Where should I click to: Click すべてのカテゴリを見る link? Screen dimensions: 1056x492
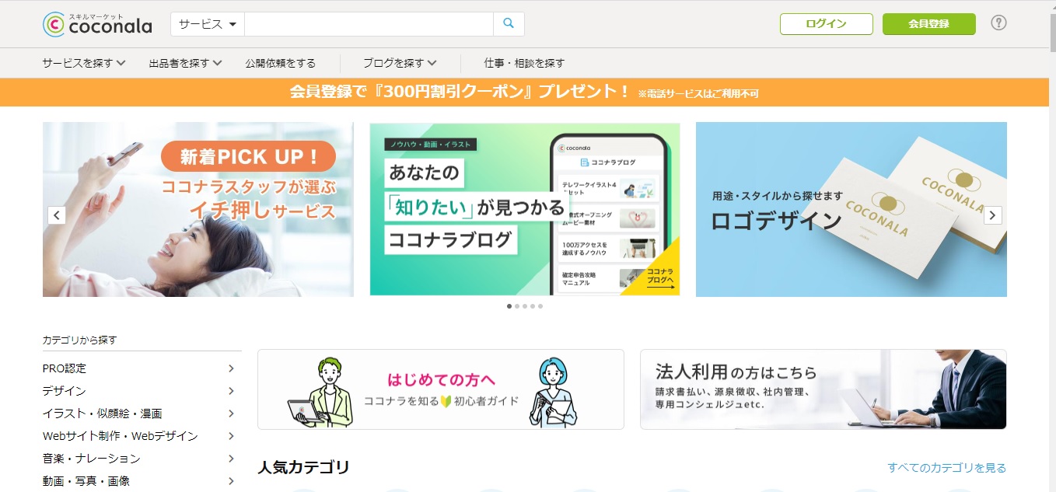tap(947, 468)
